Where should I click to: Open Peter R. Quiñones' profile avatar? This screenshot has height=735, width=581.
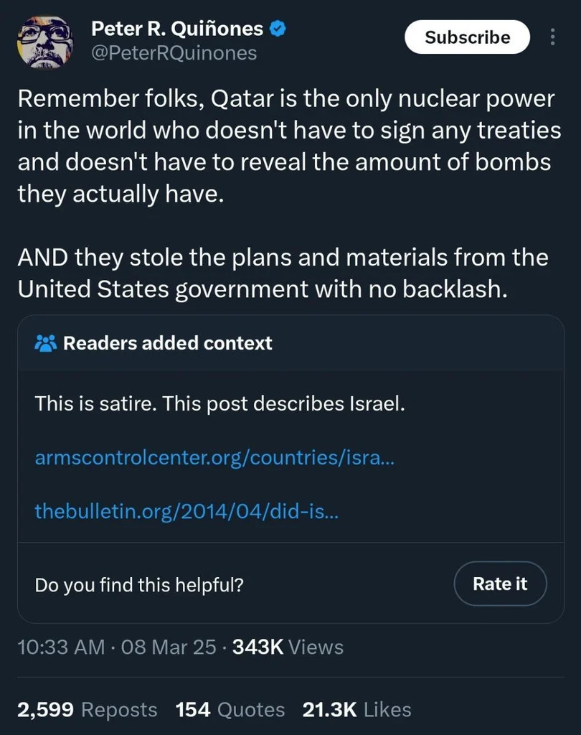[x=44, y=42]
